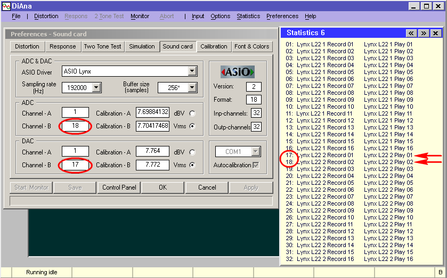Open the Statistics menu
Viewport: 447px width, 278px height.
point(248,16)
